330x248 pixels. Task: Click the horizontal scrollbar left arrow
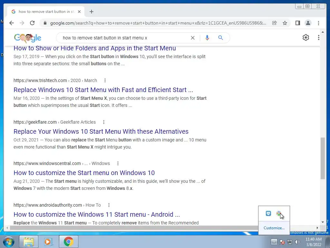(7, 228)
